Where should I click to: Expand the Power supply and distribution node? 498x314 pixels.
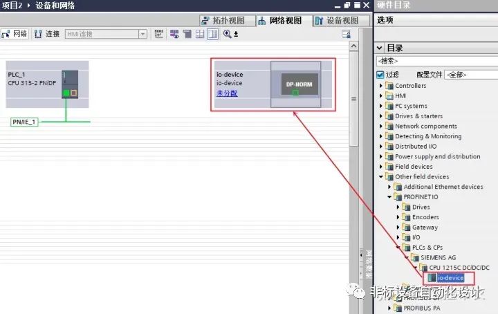[x=381, y=156]
